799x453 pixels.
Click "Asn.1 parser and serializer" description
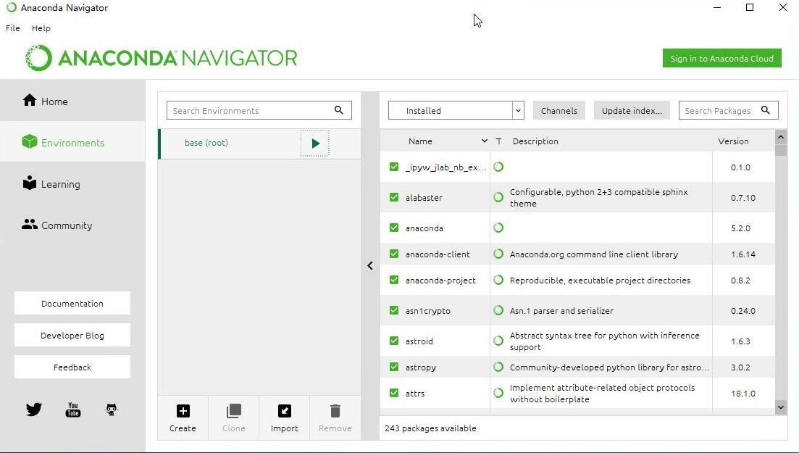pyautogui.click(x=561, y=311)
